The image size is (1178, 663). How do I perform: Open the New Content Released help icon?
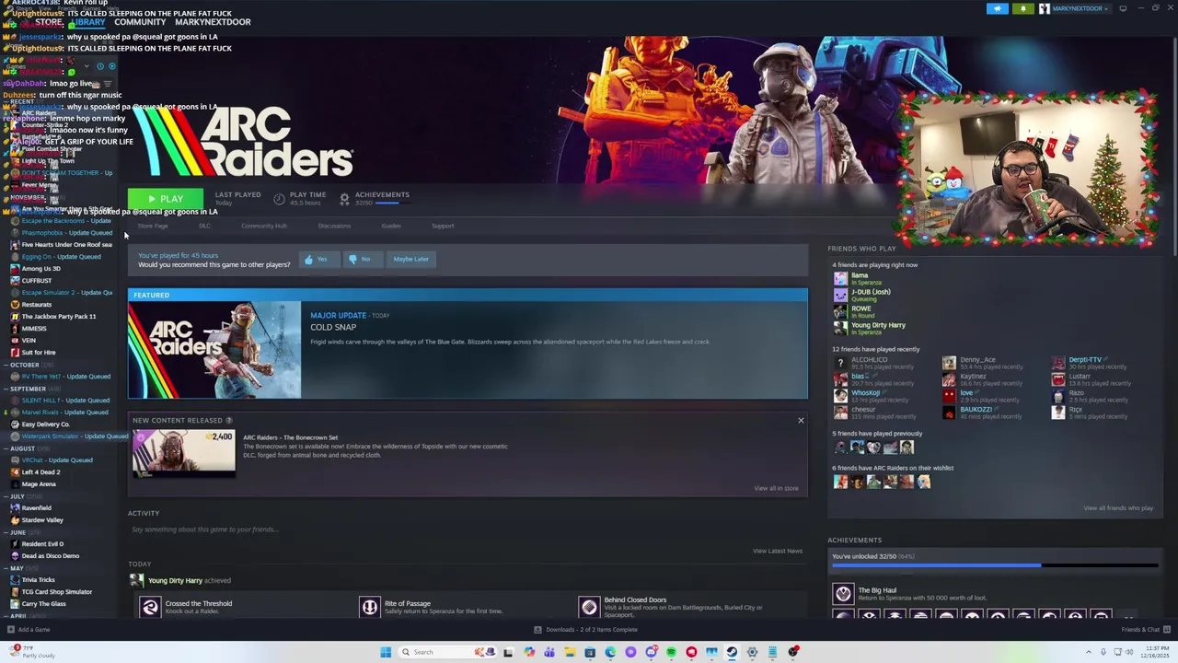point(229,421)
